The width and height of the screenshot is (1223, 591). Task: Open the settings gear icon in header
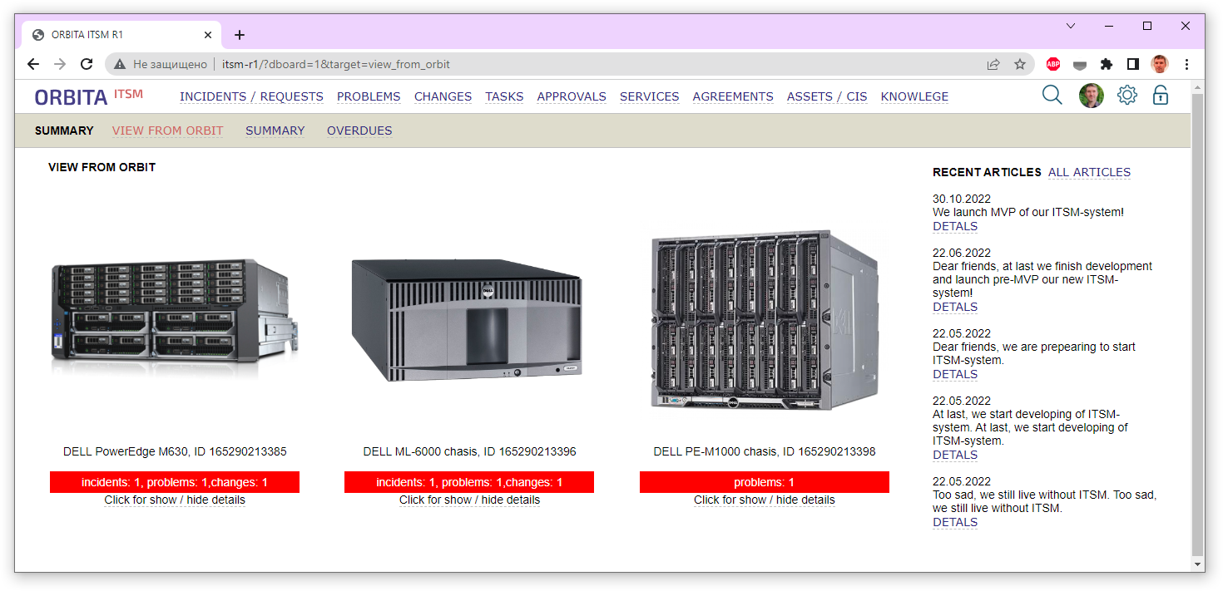click(x=1126, y=96)
